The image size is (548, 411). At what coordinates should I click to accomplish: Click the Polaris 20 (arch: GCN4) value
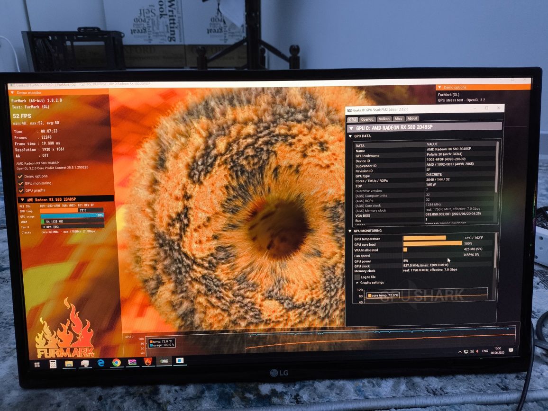(444, 154)
